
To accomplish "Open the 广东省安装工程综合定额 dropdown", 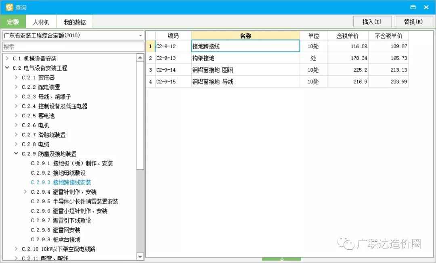I will pos(140,35).
